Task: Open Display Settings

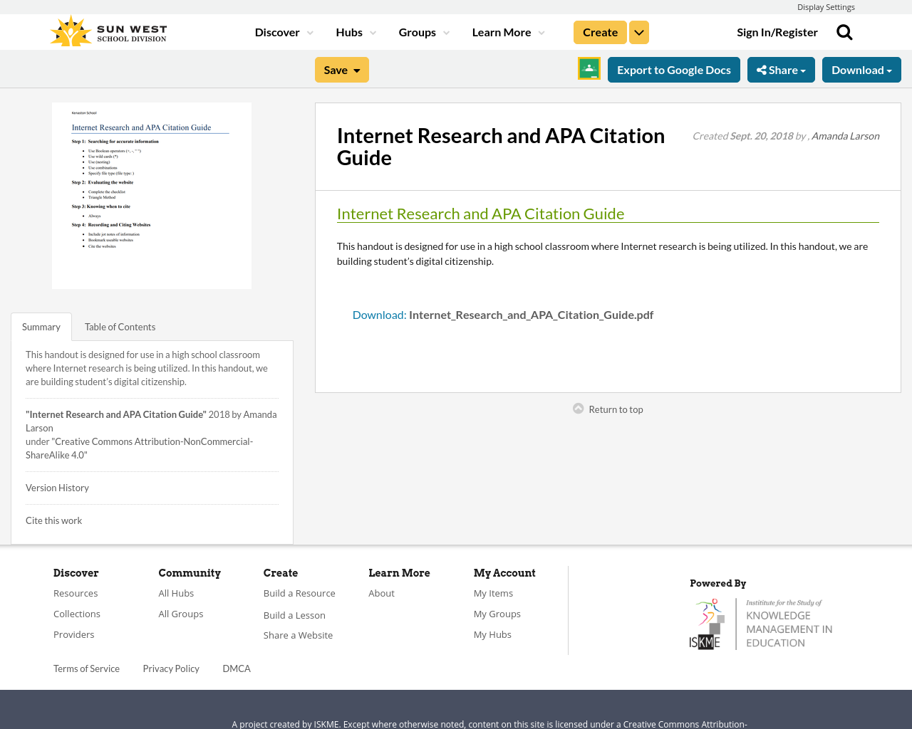Action: click(826, 6)
